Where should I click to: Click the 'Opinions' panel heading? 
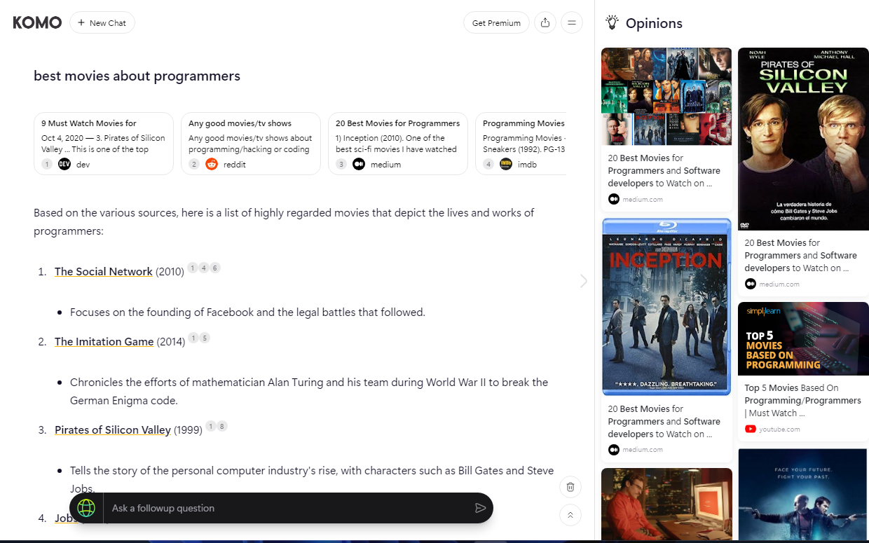point(654,23)
